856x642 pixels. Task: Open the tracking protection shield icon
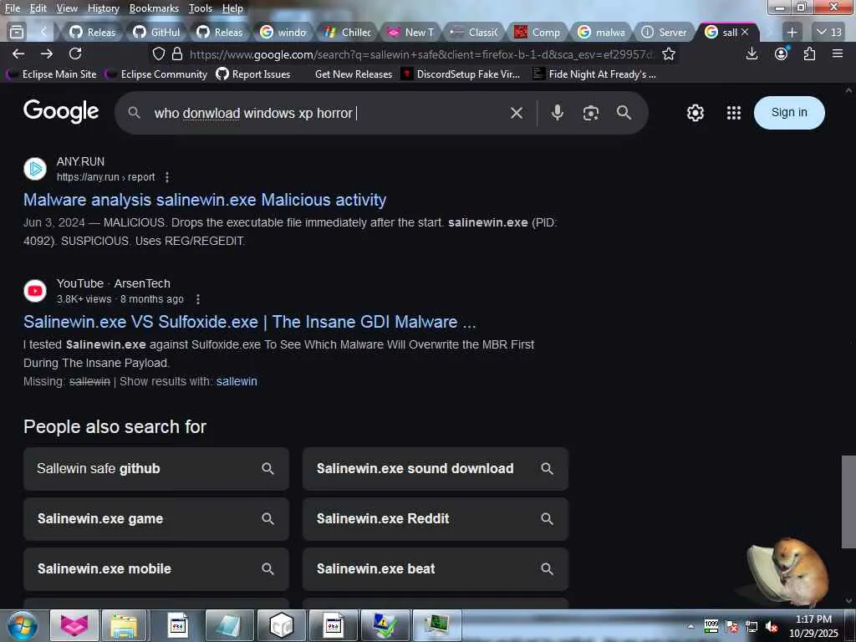pos(158,54)
